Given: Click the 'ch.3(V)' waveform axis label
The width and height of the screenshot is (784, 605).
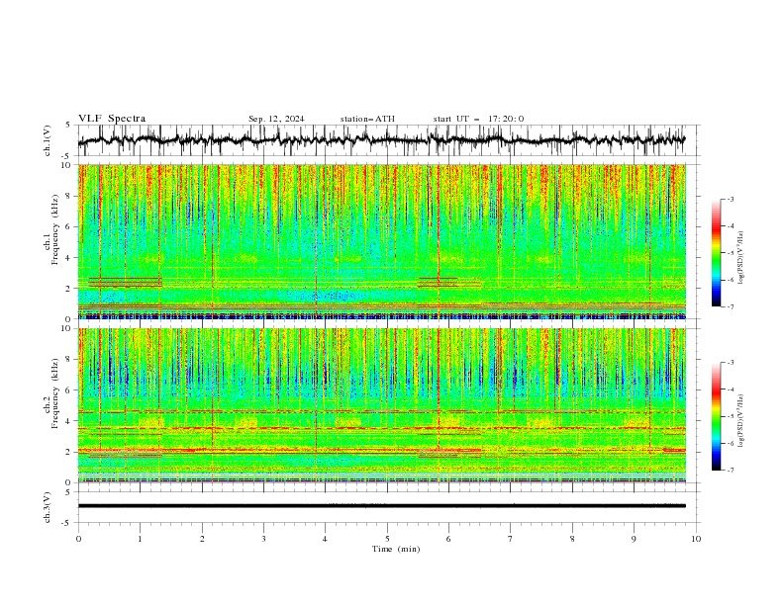Looking at the screenshot, I should 48,507.
